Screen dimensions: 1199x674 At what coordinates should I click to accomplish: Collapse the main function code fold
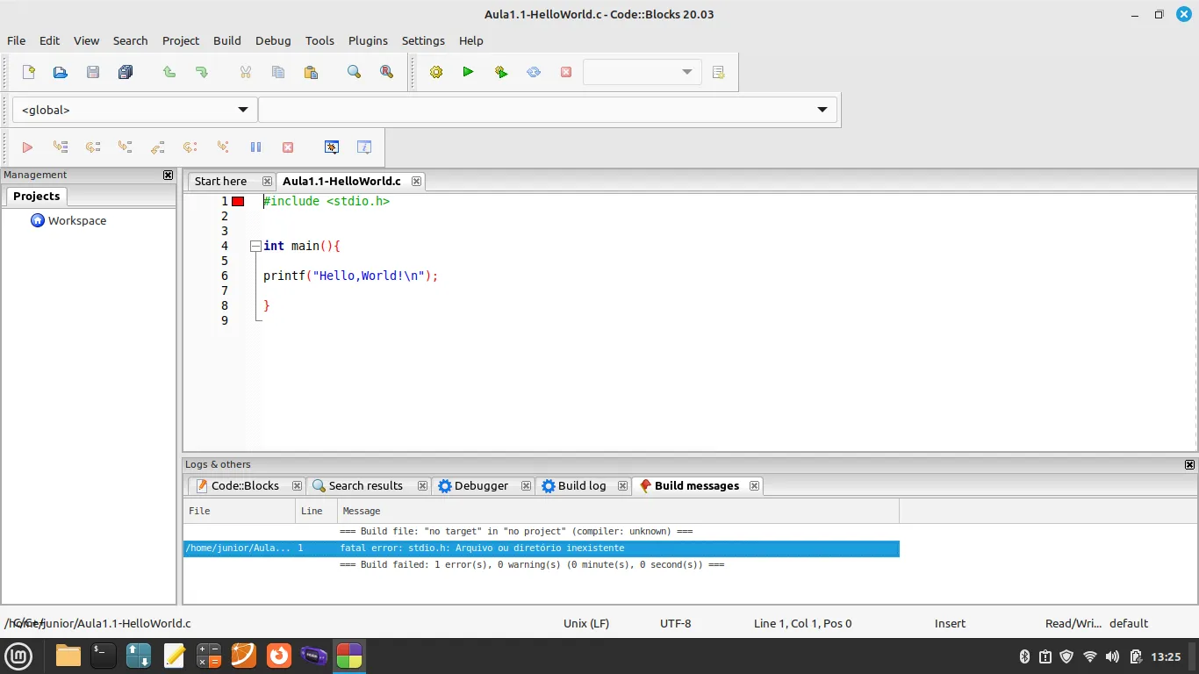(x=255, y=247)
